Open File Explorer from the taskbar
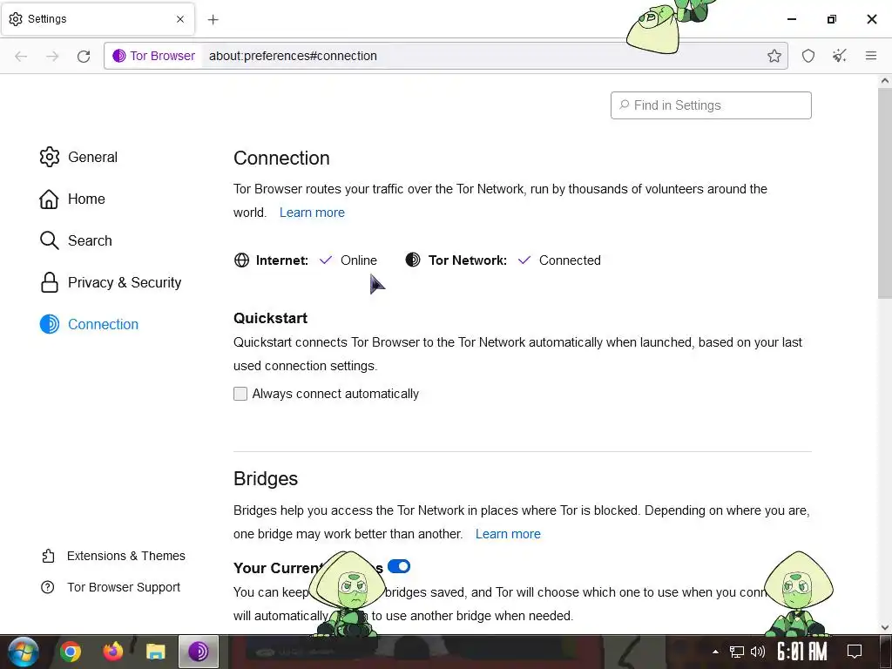This screenshot has width=892, height=669. tap(155, 652)
